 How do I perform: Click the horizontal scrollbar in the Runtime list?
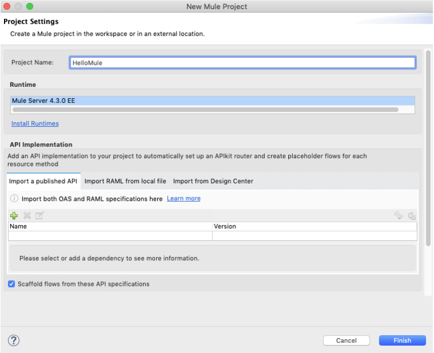click(x=206, y=110)
